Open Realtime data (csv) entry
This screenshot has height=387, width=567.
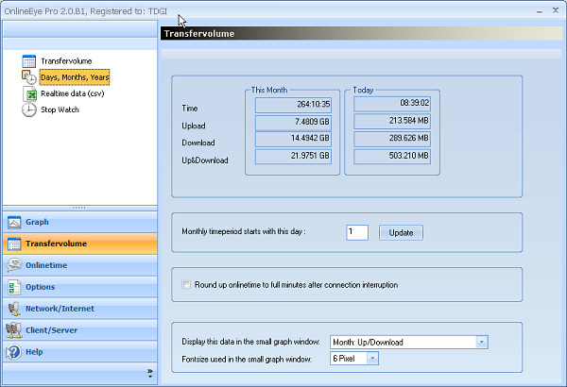[73, 93]
